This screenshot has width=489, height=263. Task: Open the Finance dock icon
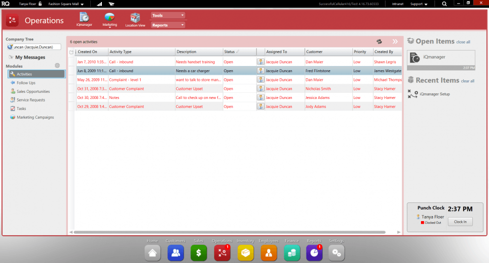(292, 253)
